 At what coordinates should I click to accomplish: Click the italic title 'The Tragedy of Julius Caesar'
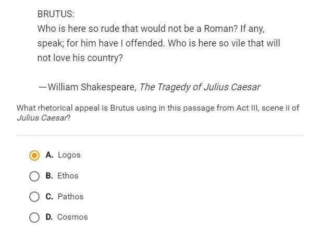[200, 87]
